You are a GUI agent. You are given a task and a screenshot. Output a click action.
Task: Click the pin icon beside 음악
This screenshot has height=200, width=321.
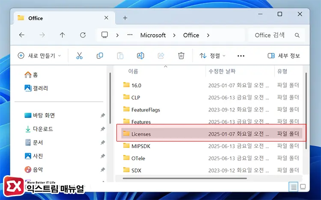103,170
